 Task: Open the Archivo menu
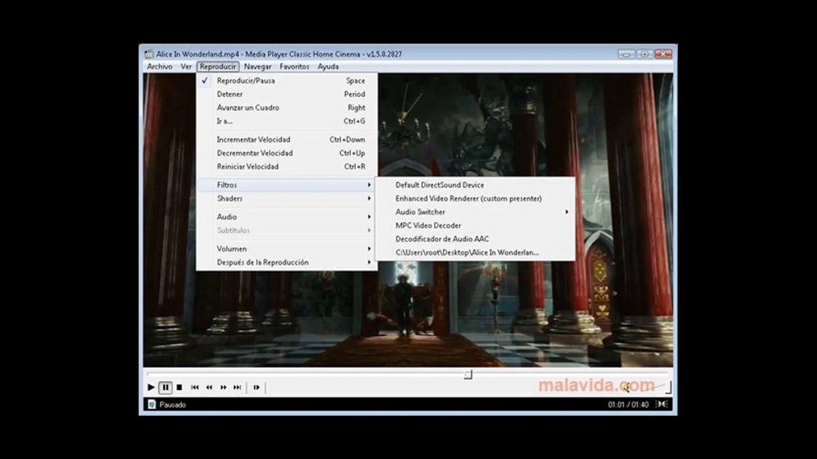[160, 66]
